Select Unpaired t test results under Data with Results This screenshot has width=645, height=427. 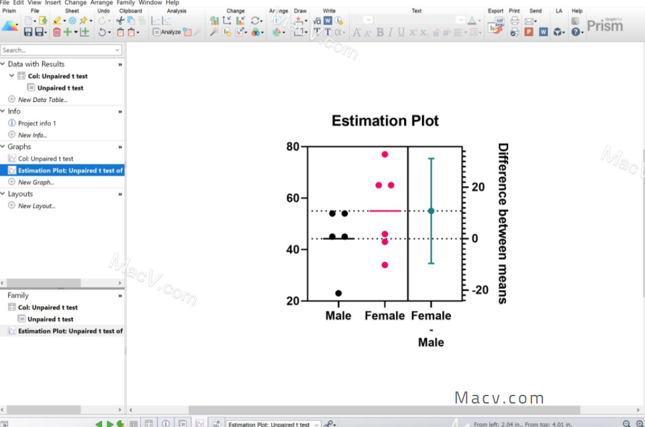[60, 88]
